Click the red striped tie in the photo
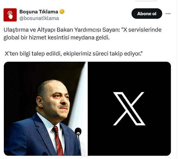Viewport: 178px width, 159px height. 58,141
